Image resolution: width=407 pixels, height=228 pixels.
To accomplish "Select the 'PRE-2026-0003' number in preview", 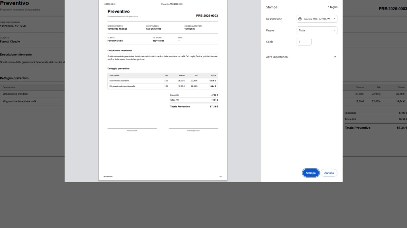I will [x=207, y=16].
